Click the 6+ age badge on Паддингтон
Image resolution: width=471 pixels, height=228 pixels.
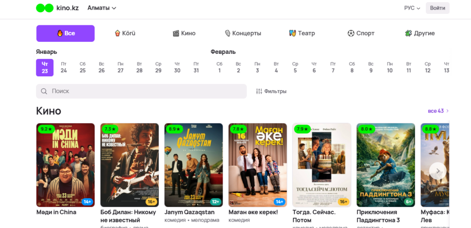408,202
